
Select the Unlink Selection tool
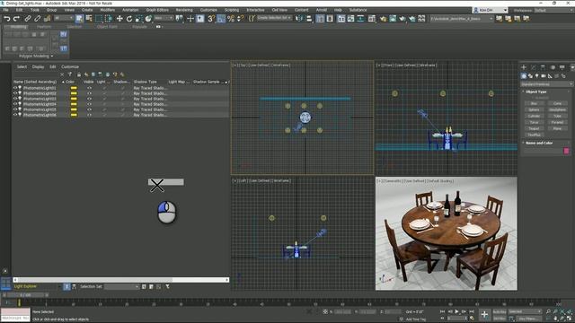pos(38,18)
